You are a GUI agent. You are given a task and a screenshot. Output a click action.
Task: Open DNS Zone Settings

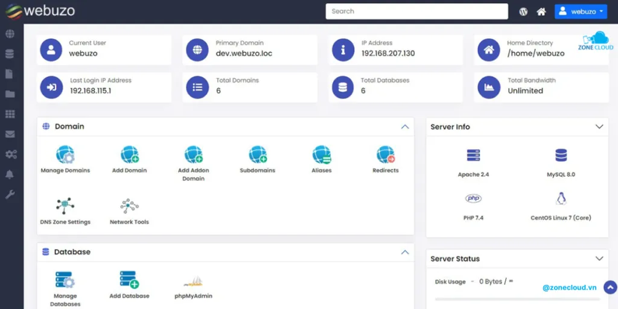tap(65, 206)
